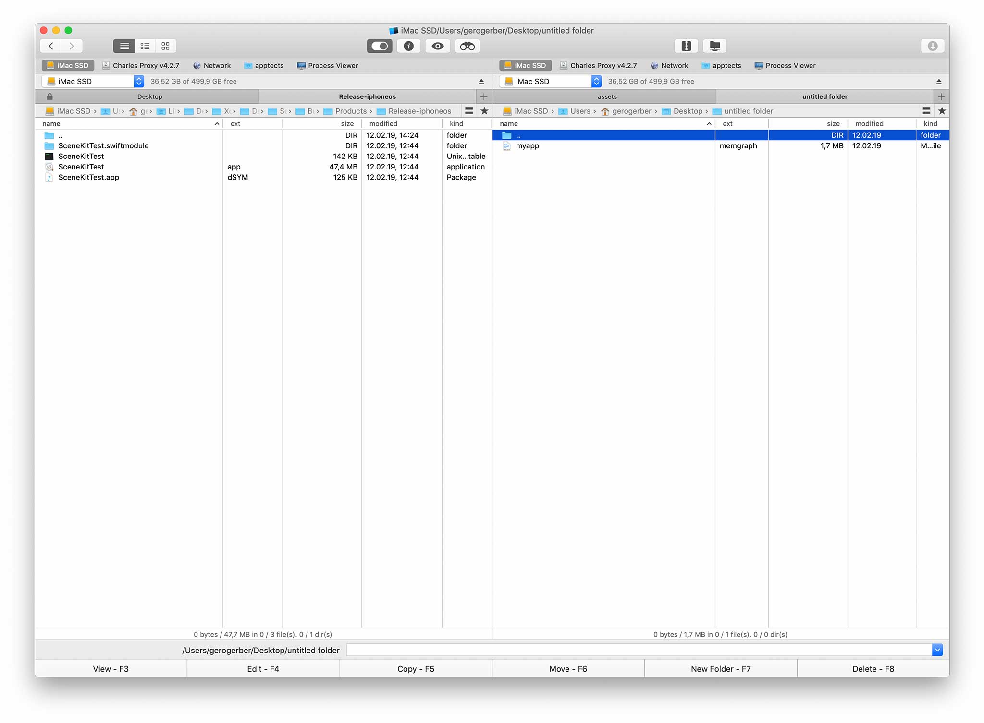Open search with the binoculars icon
Image resolution: width=984 pixels, height=723 pixels.
[467, 46]
